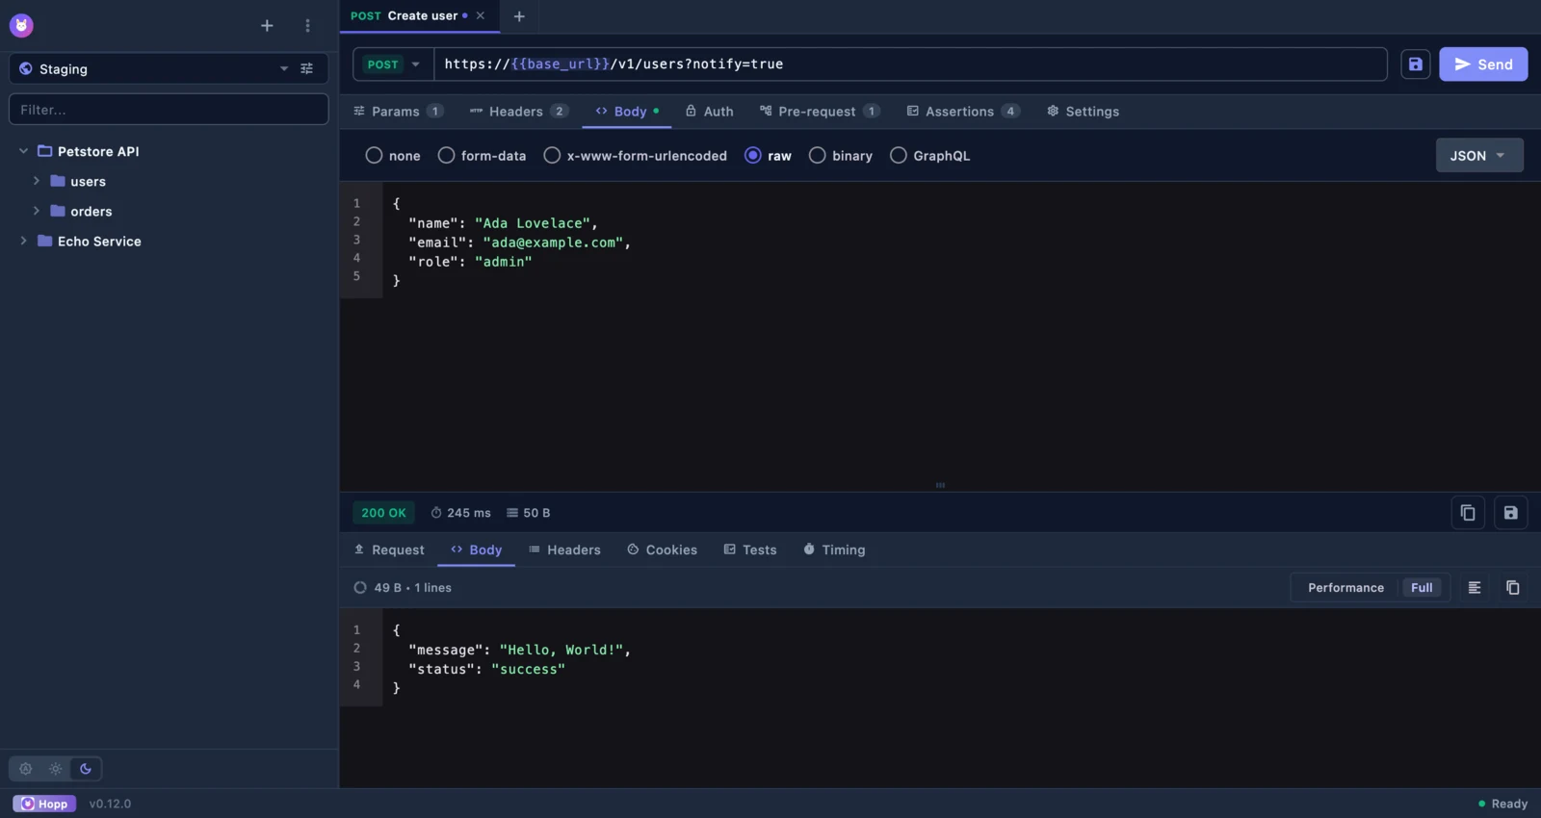Click the request/response pane divider handle
Screen dimensions: 1541x818
pos(940,485)
